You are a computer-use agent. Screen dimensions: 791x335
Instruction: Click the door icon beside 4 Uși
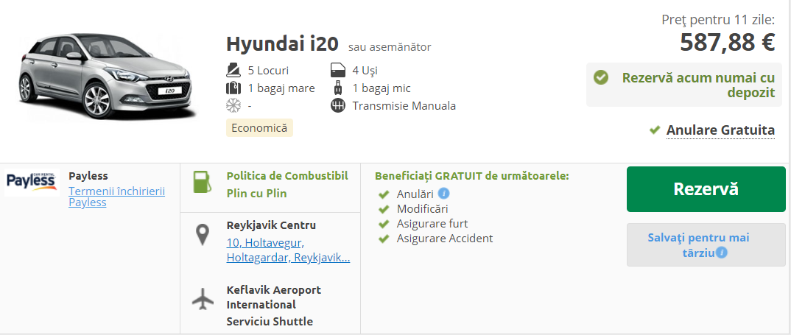(x=337, y=70)
